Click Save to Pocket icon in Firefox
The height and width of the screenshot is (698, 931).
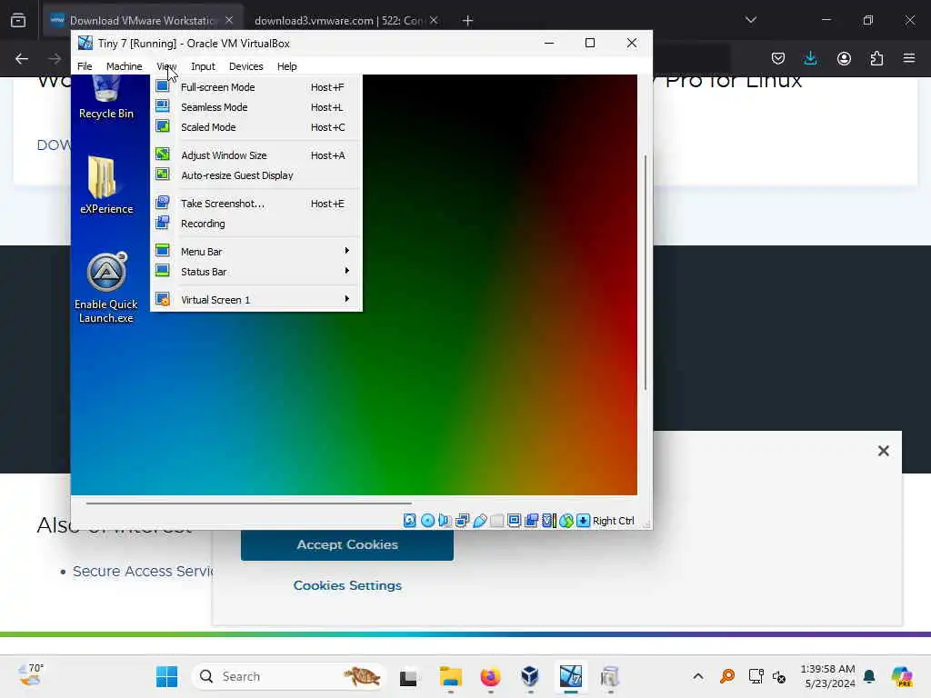click(x=778, y=58)
